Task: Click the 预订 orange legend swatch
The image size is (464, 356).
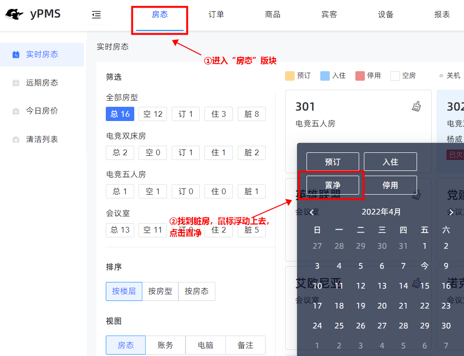Action: click(290, 76)
